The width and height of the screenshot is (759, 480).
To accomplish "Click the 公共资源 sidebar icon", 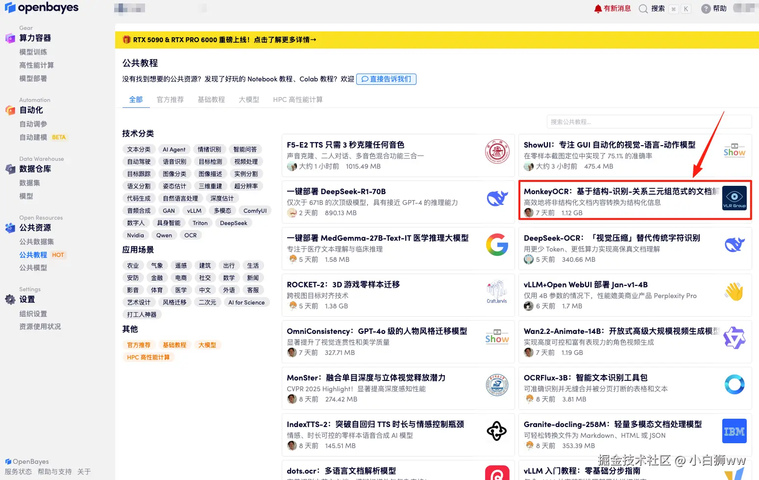I will [10, 228].
